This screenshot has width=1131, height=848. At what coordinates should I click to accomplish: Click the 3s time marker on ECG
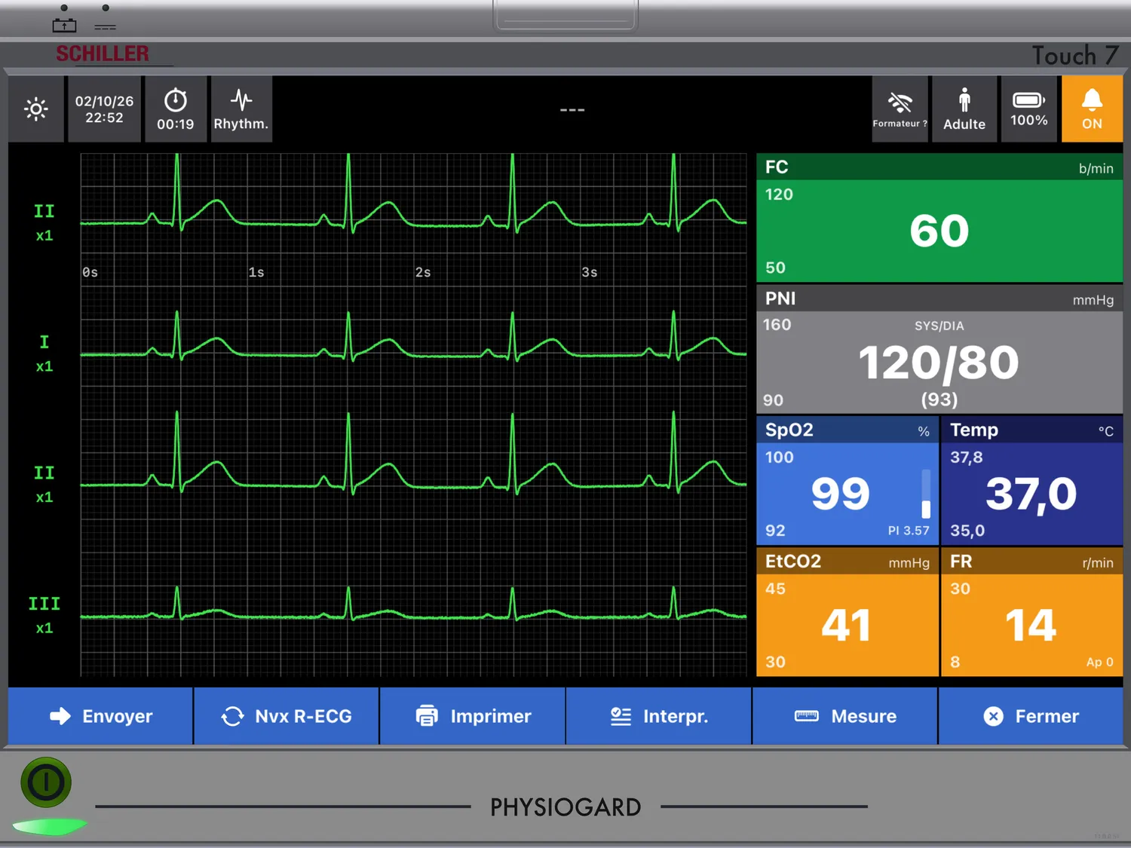point(590,272)
